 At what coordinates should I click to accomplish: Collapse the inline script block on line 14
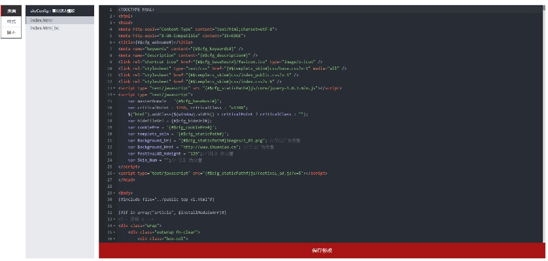[x=114, y=94]
